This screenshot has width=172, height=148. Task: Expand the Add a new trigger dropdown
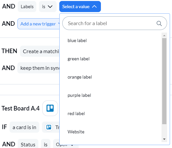point(39,24)
